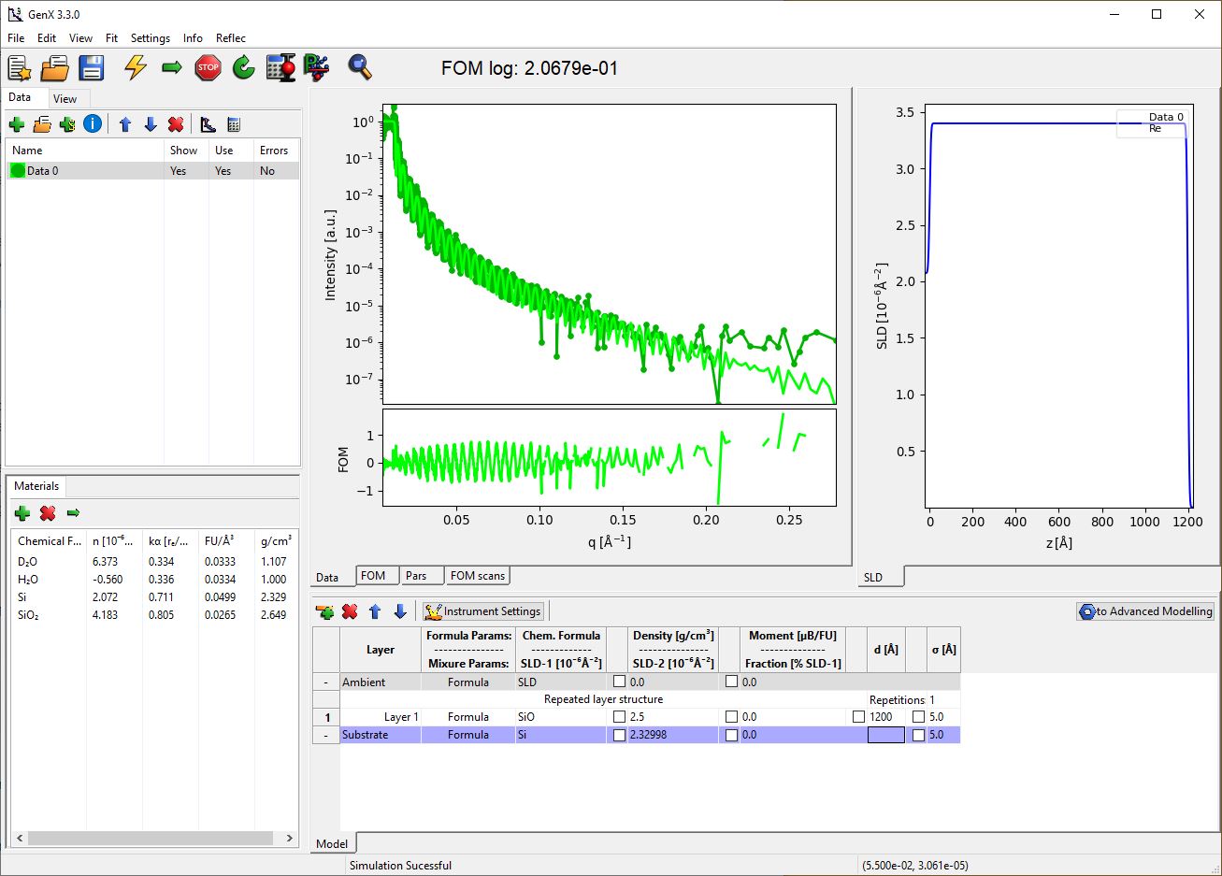Add a material with green plus icon
This screenshot has height=876, width=1222.
pyautogui.click(x=22, y=512)
